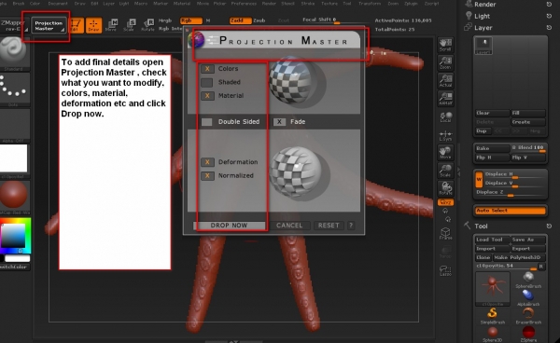560x343 pixels.
Task: Click the AAHalf icon
Action: (x=445, y=99)
